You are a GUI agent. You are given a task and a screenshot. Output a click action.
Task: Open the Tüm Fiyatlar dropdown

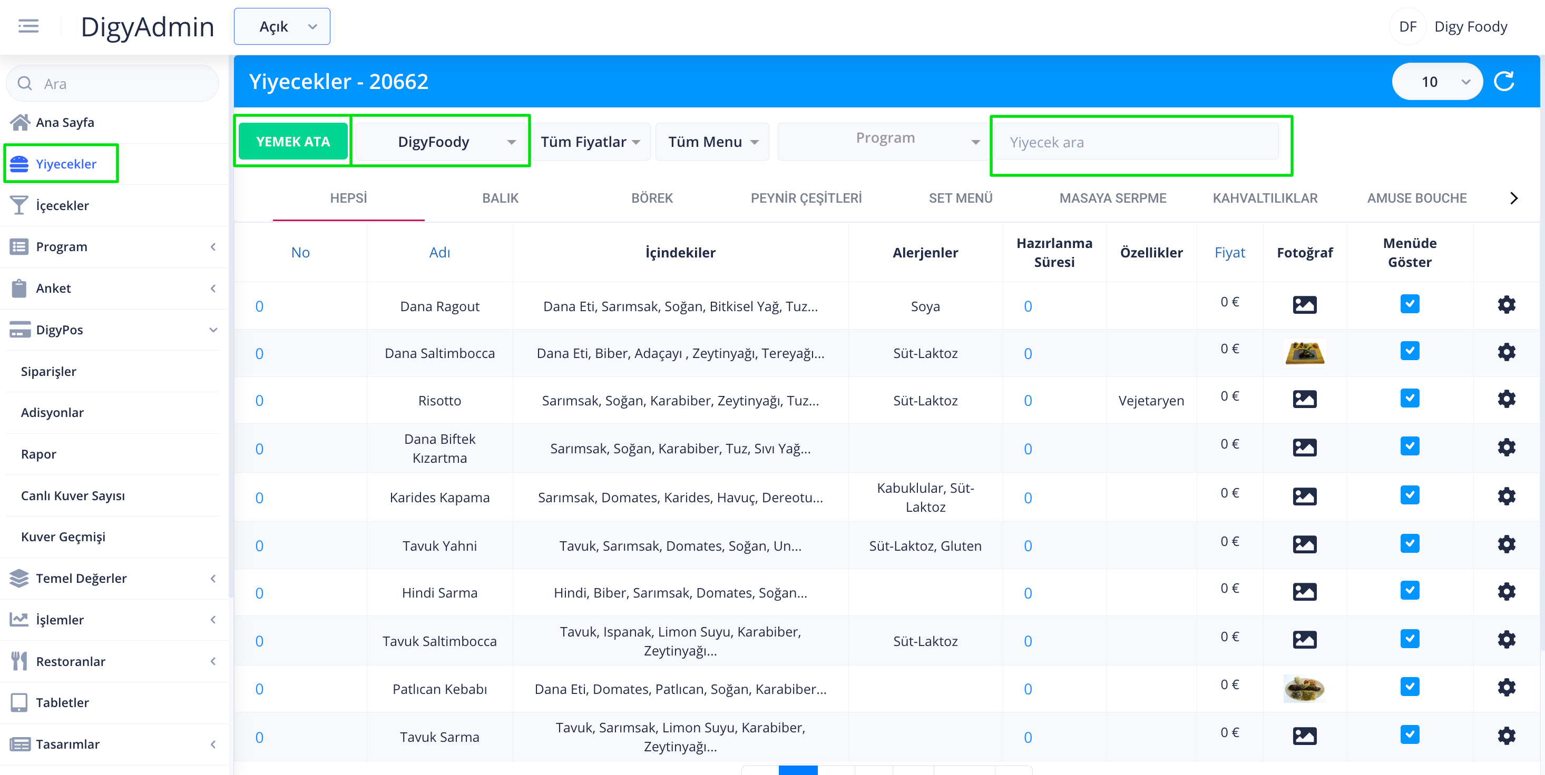[x=591, y=142]
